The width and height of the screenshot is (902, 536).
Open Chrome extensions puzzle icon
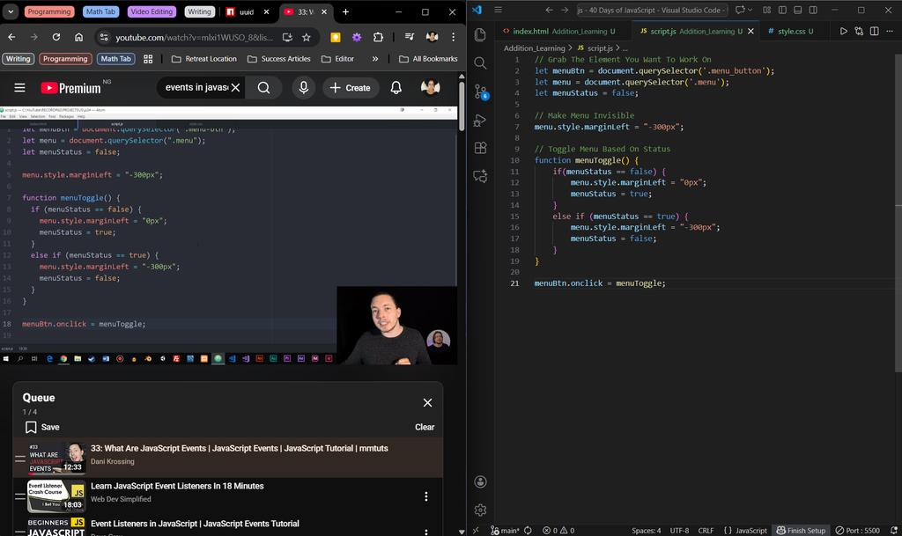(x=378, y=37)
